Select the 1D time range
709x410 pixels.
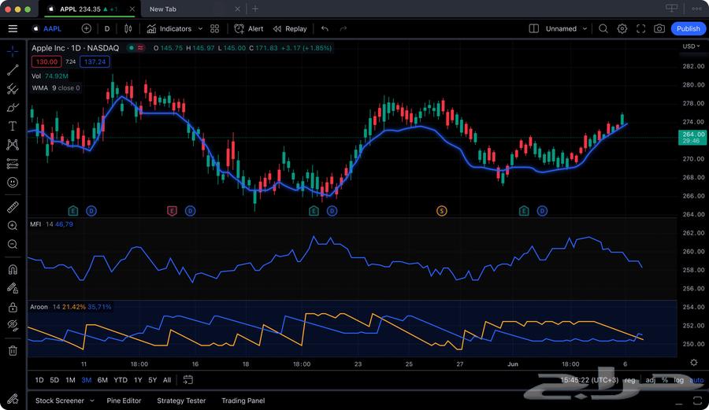pos(39,380)
